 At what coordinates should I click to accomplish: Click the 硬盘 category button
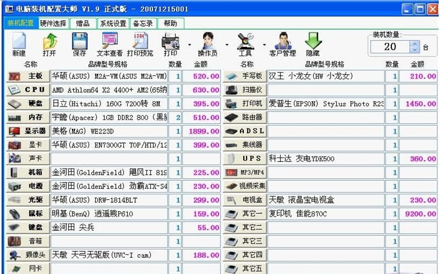click(x=27, y=104)
